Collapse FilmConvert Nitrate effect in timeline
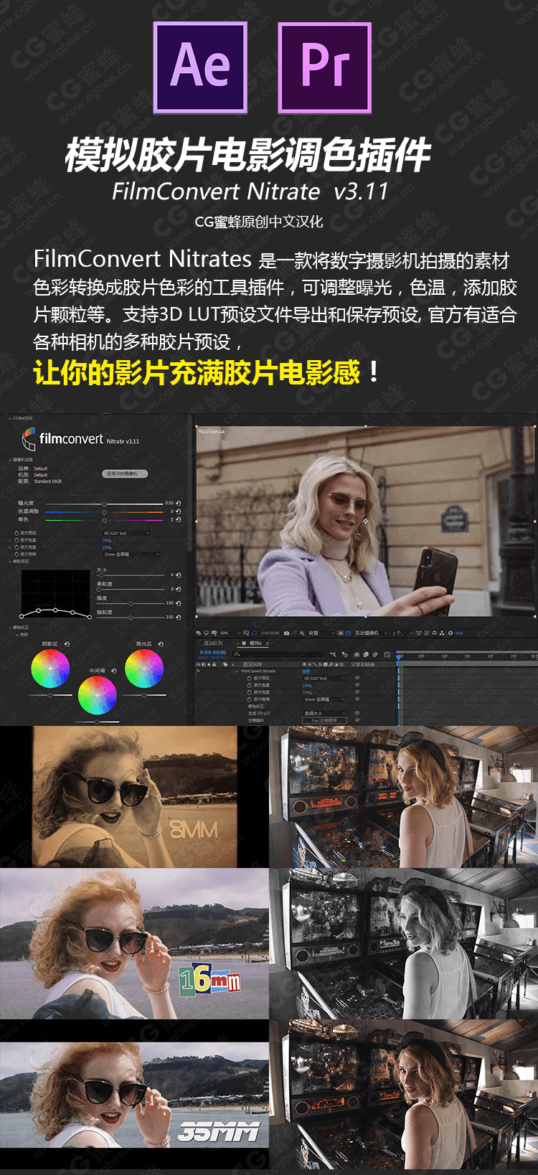This screenshot has height=1175, width=538. tap(237, 671)
